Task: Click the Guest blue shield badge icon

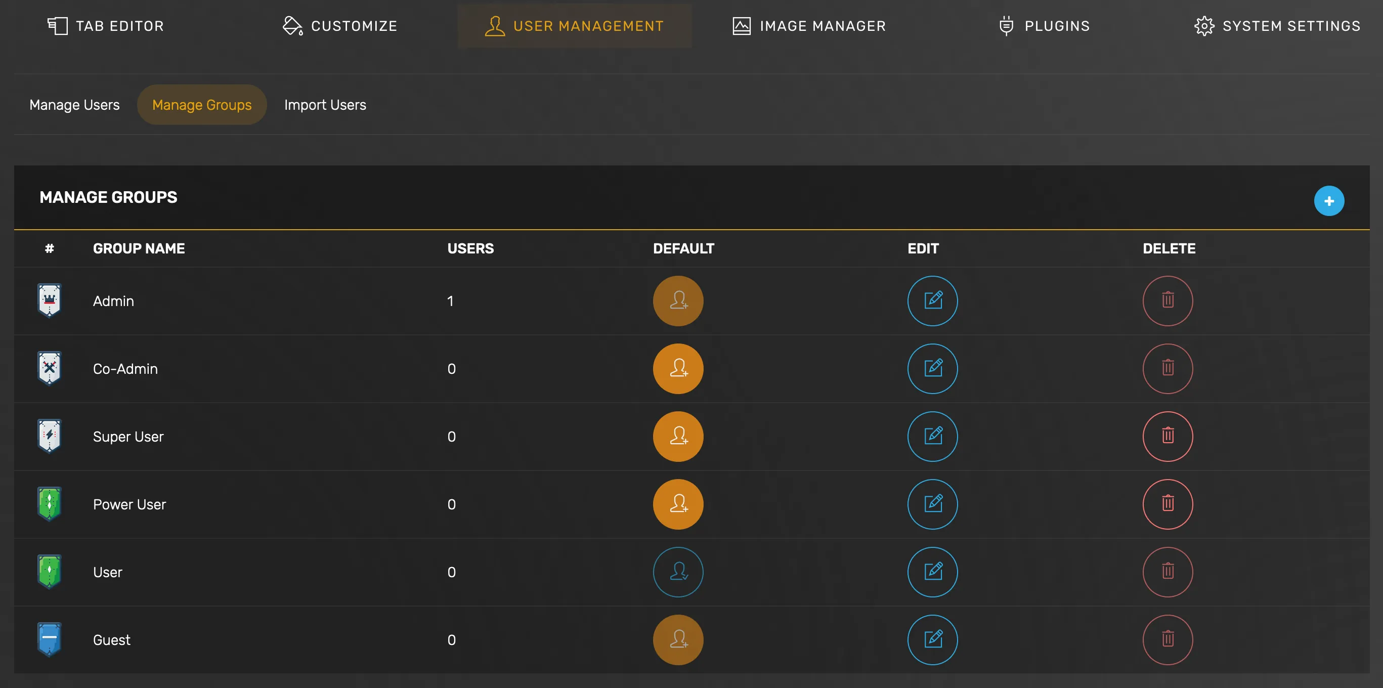Action: (50, 639)
